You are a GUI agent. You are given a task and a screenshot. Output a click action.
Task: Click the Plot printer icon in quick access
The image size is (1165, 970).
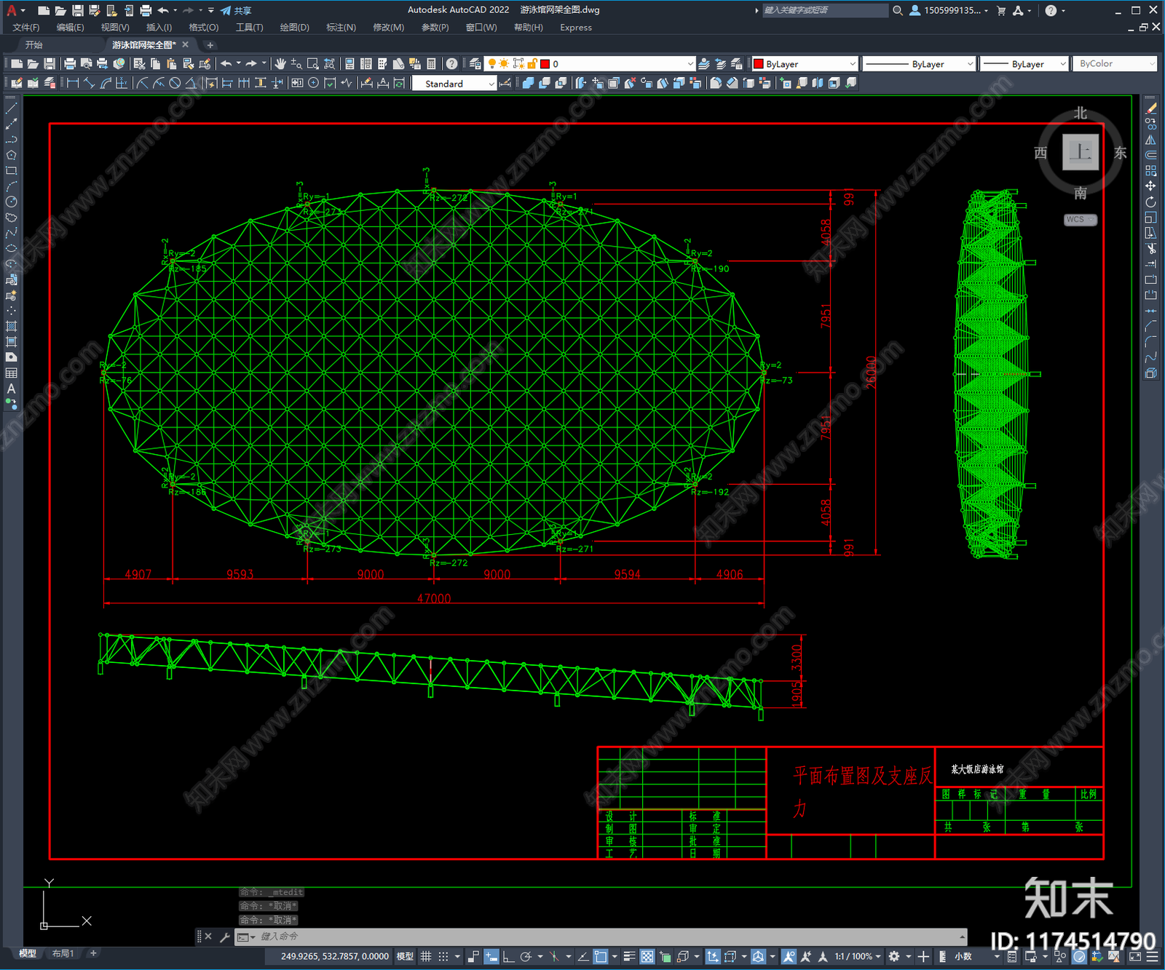pyautogui.click(x=146, y=10)
